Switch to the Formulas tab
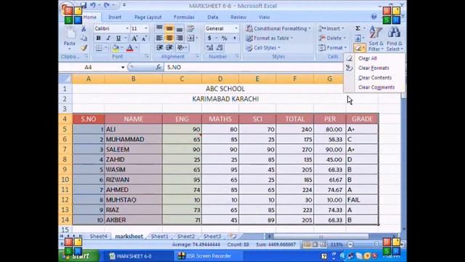 pos(184,17)
